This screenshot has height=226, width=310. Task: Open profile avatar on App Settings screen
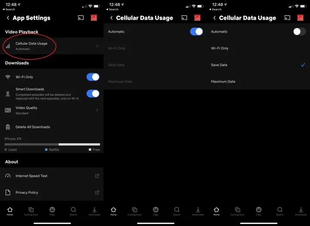pos(94,18)
